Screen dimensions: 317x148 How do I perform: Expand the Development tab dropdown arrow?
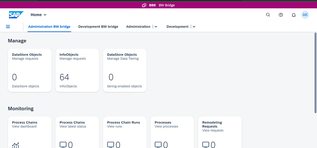point(194,27)
